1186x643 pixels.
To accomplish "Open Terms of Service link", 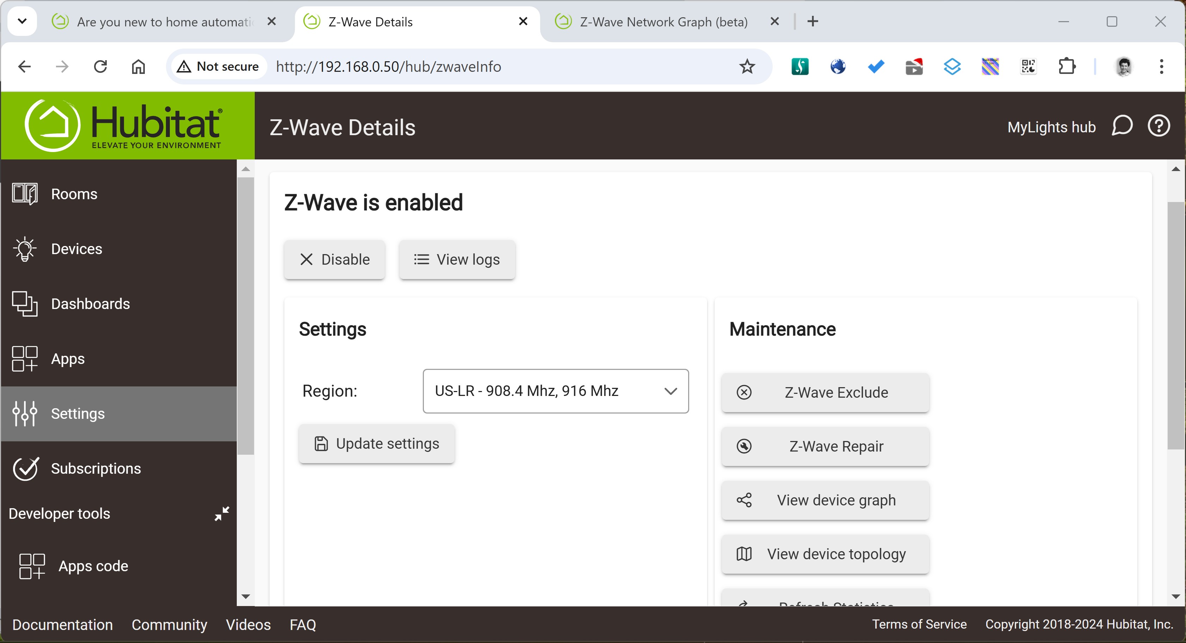I will 919,624.
